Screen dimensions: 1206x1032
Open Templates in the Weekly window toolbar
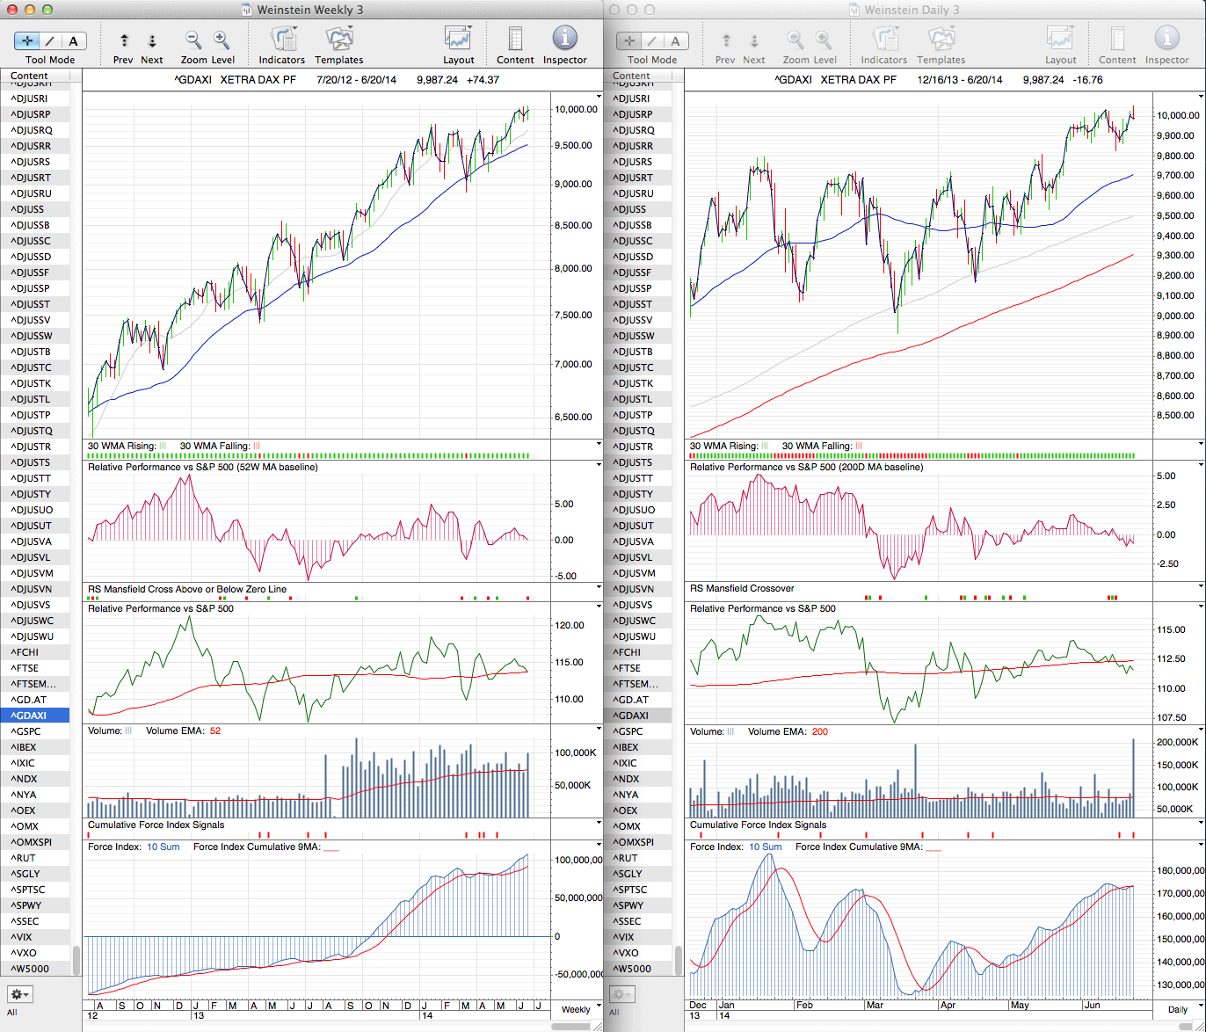click(x=338, y=40)
